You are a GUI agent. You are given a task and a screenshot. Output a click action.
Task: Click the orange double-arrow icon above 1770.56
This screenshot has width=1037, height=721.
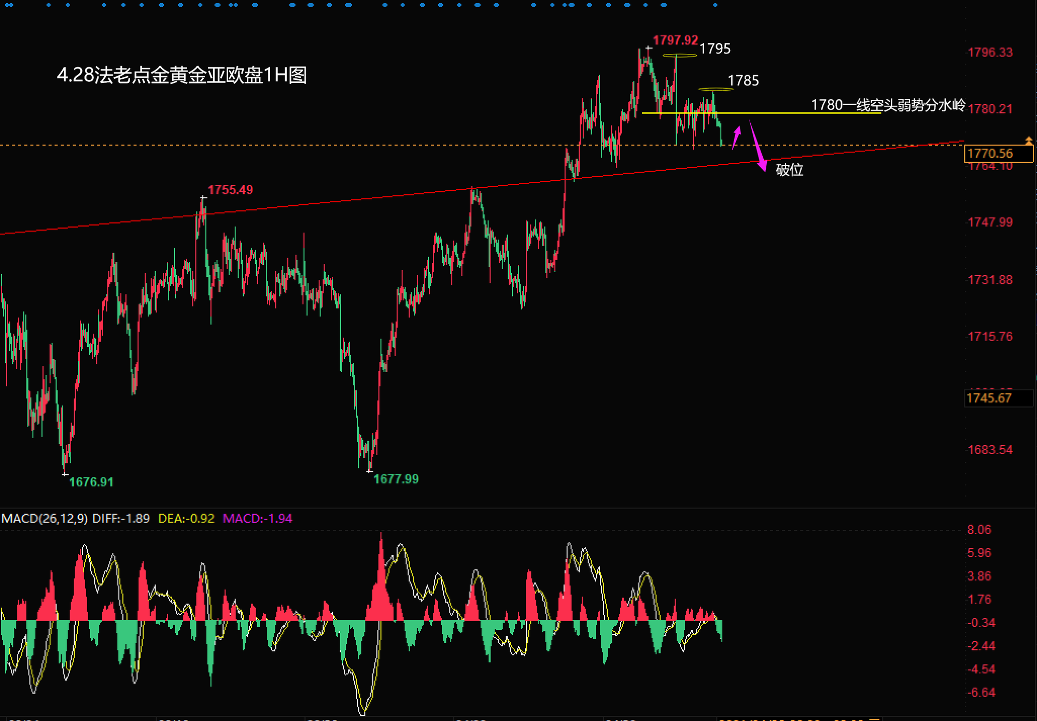(1029, 140)
